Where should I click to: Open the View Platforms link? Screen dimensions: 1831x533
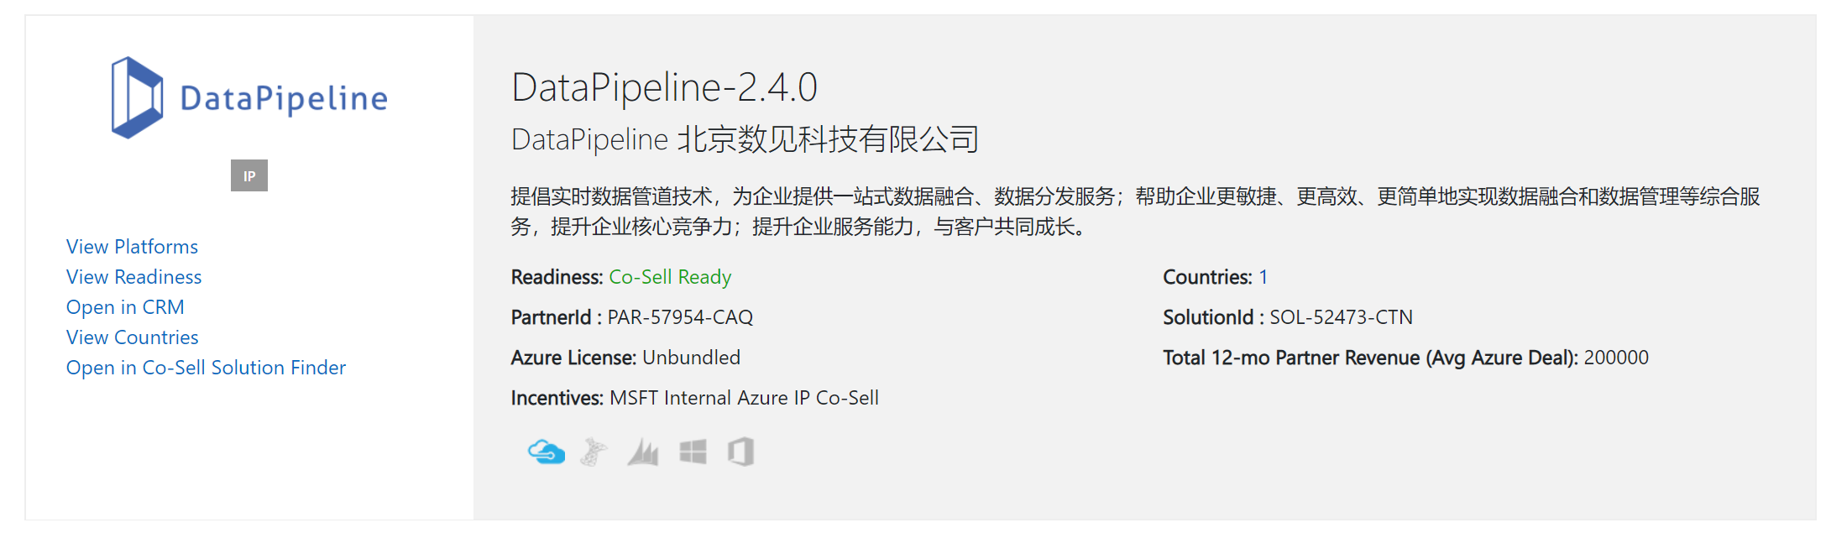coord(132,247)
